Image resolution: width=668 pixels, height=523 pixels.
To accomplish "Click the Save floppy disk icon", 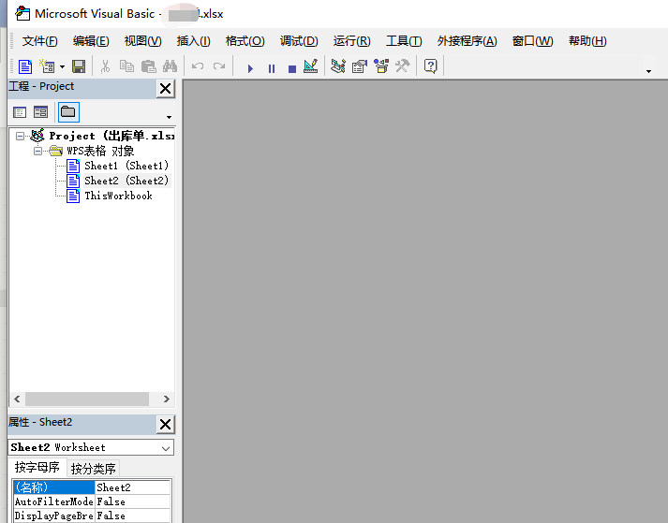I will point(79,66).
